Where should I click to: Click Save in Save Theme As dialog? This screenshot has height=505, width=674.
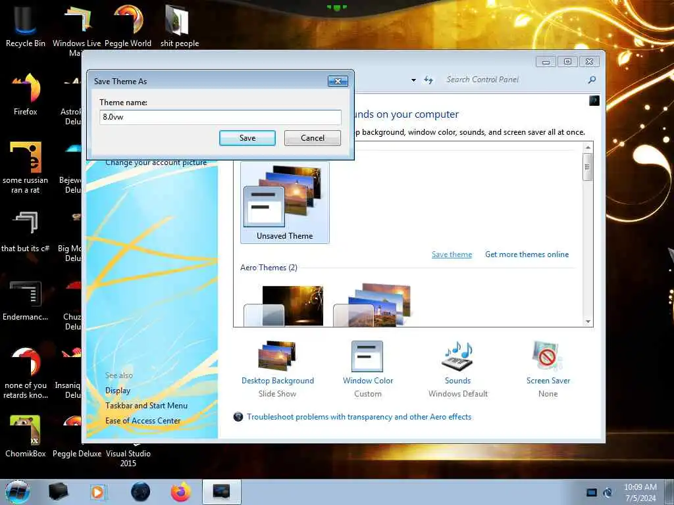(247, 138)
